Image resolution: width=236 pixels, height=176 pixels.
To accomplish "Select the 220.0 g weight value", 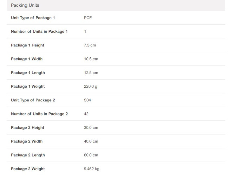I will tap(91, 86).
